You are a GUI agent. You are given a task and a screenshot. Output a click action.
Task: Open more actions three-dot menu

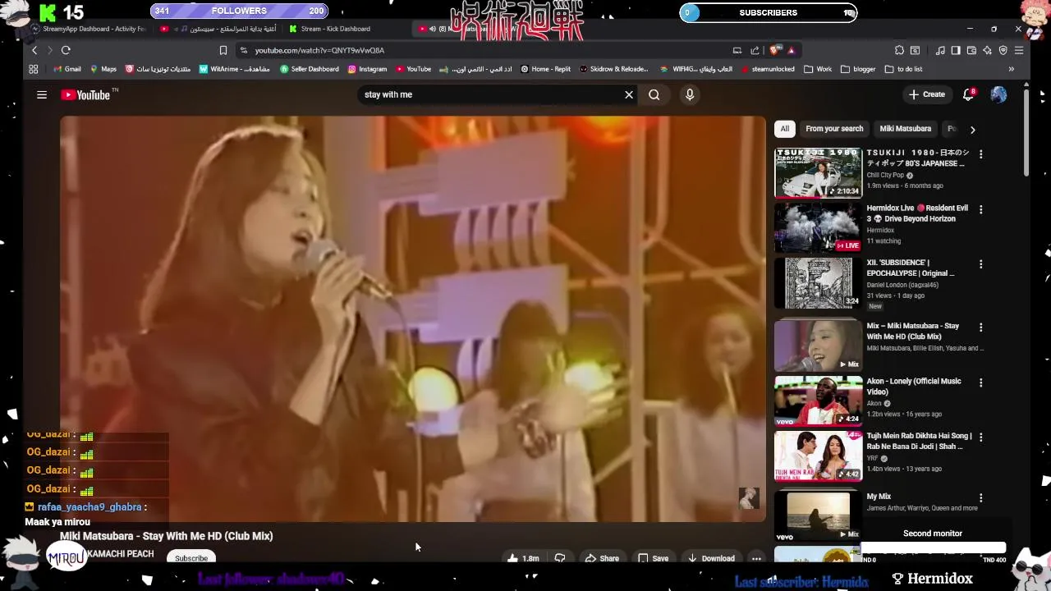[x=756, y=559]
